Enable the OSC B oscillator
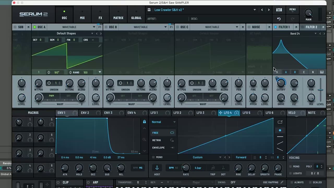The width and height of the screenshot is (334, 188). (106, 27)
